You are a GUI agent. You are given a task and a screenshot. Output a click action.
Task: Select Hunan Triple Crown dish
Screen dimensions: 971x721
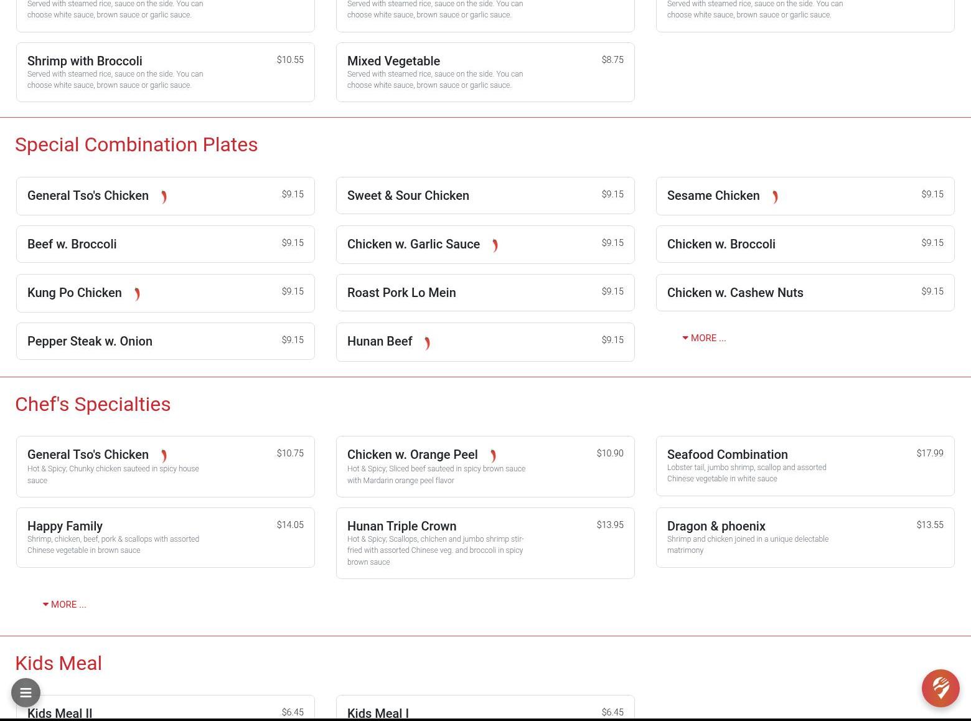(x=485, y=544)
